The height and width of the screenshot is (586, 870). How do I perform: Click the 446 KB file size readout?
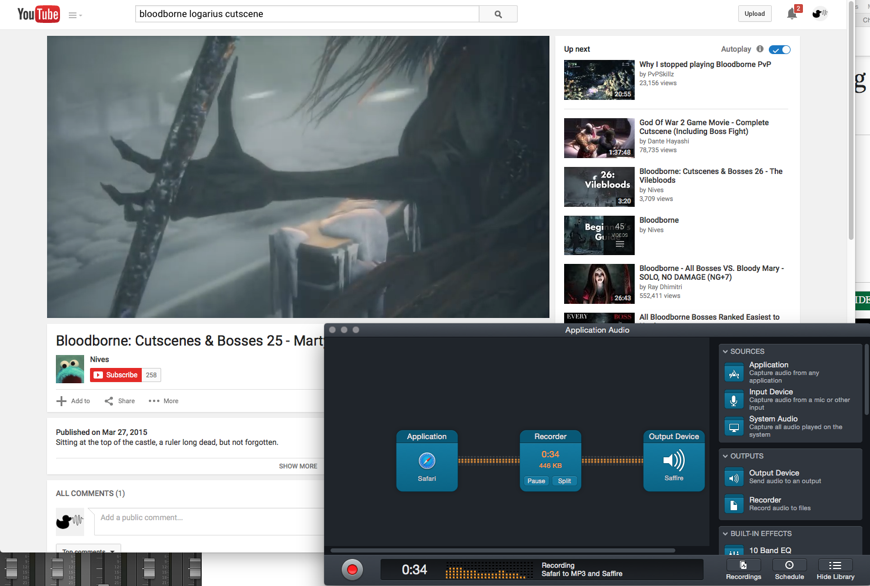(x=551, y=466)
